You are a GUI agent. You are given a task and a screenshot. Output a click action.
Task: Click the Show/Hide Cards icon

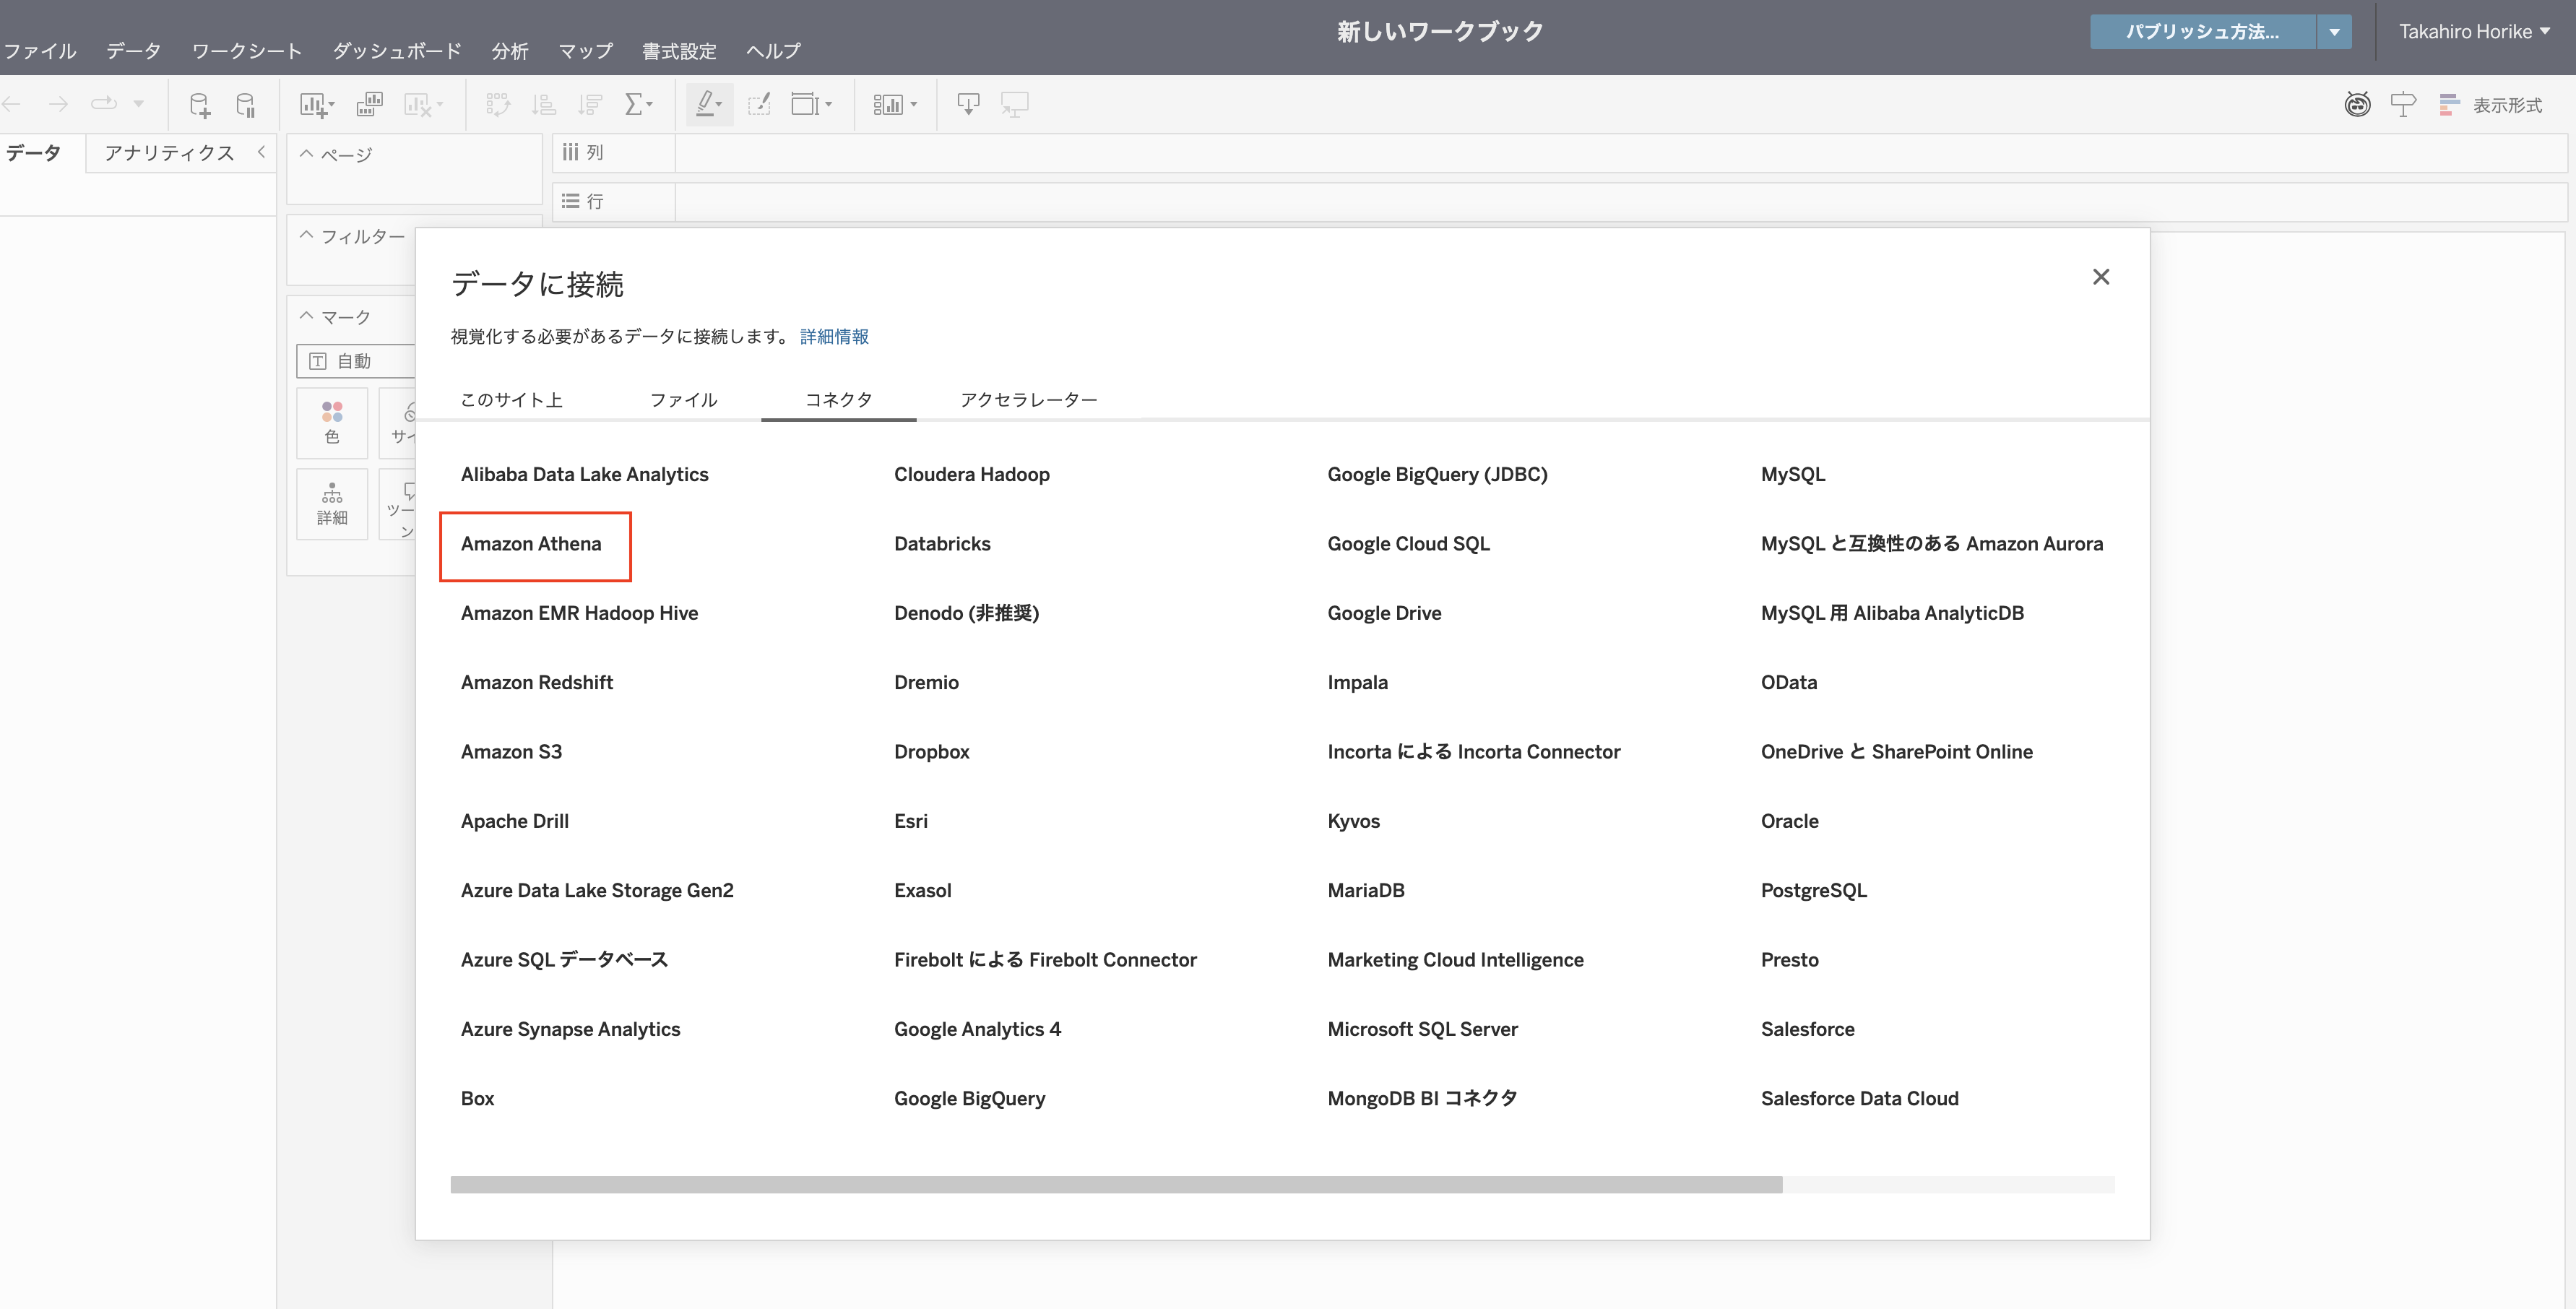[x=894, y=105]
